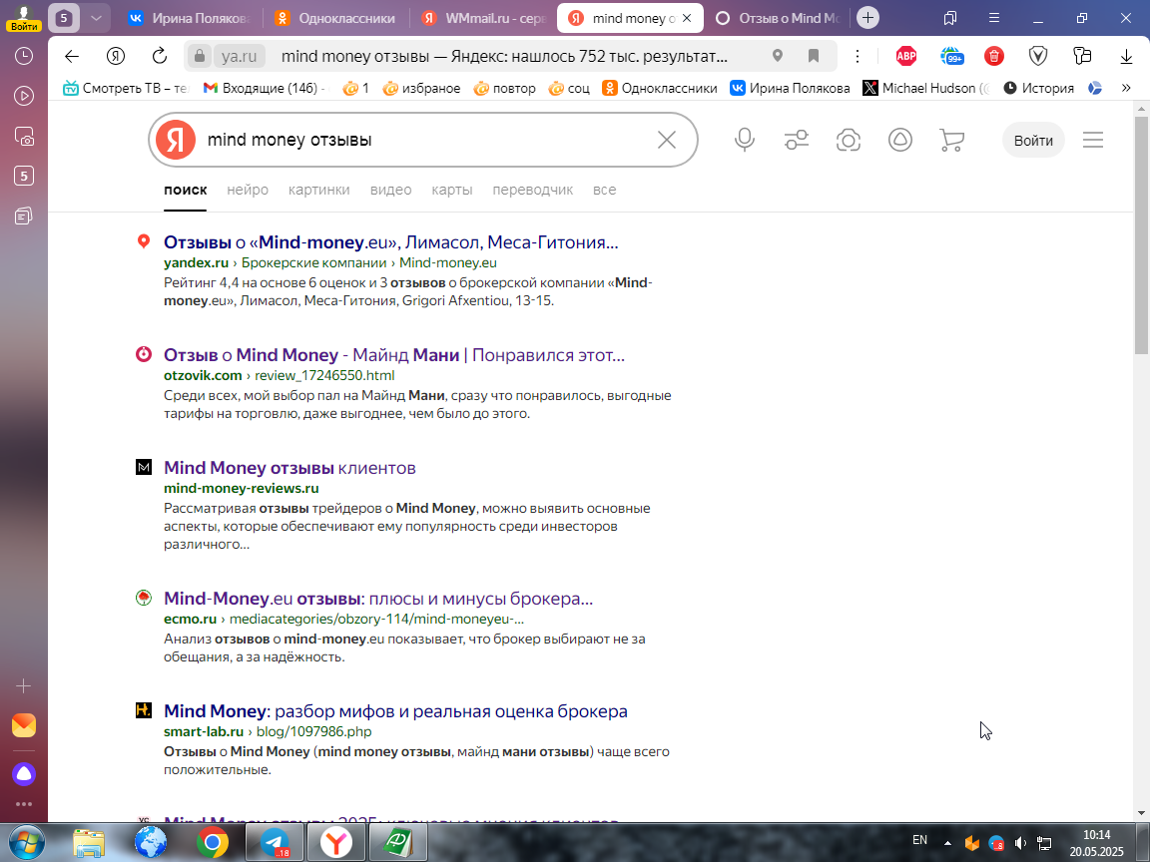1150x862 pixels.
Task: Select the картинки search tab
Action: [319, 190]
